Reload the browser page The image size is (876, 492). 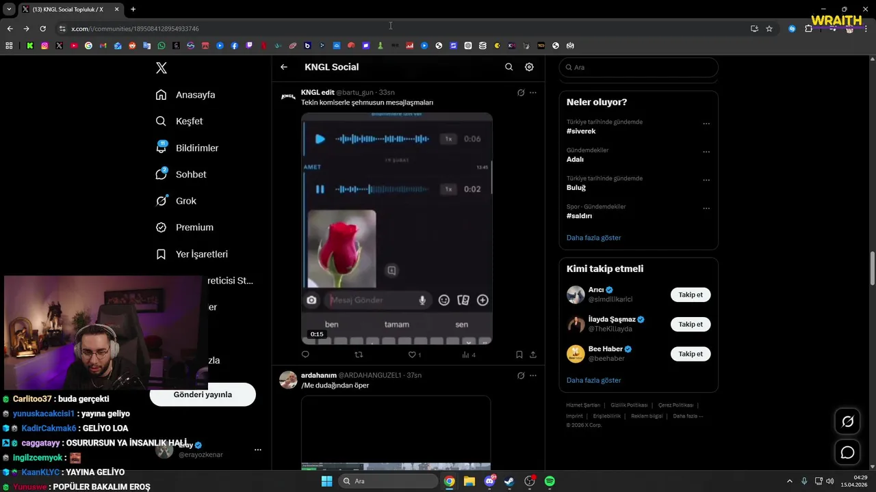click(42, 29)
